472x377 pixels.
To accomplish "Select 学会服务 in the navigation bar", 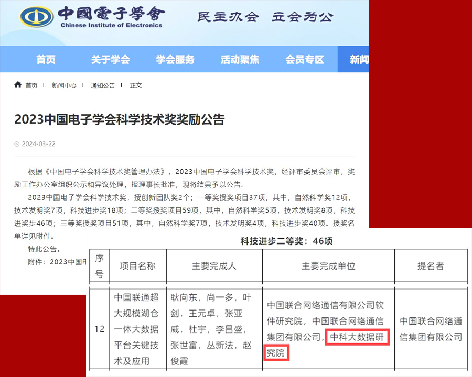I will click(x=175, y=60).
